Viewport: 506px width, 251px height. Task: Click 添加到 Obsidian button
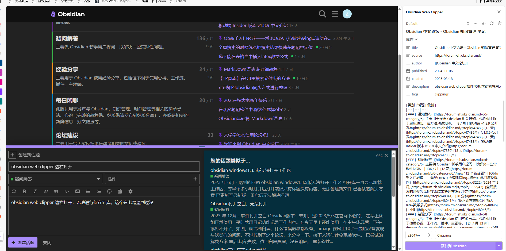point(450,246)
